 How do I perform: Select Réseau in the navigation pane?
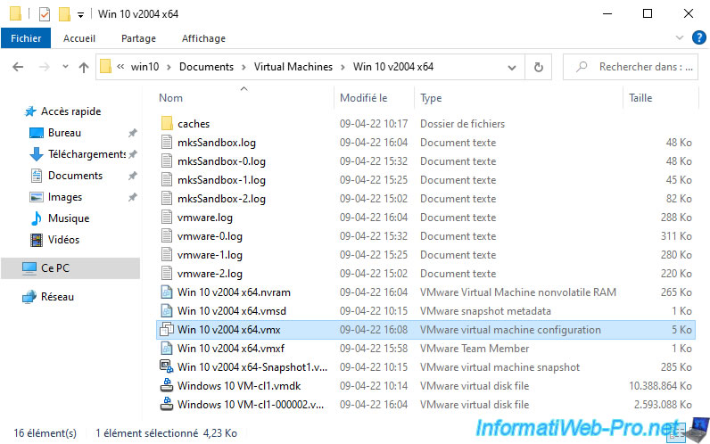pyautogui.click(x=57, y=297)
